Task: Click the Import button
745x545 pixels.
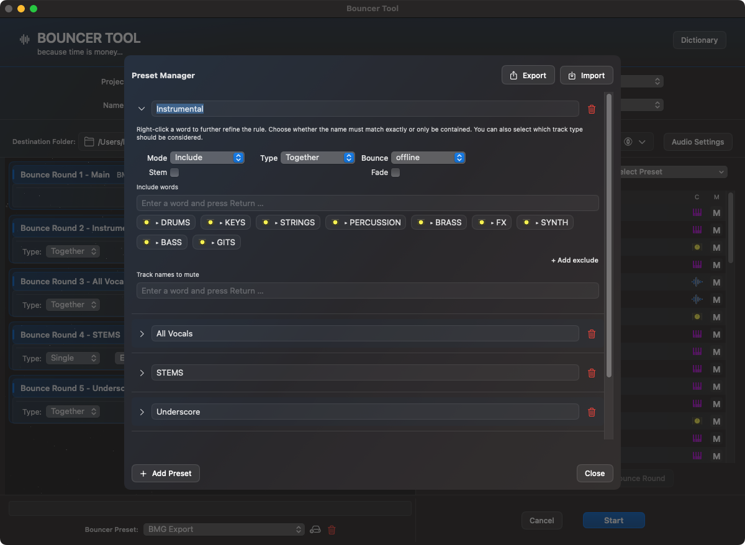Action: pos(587,76)
